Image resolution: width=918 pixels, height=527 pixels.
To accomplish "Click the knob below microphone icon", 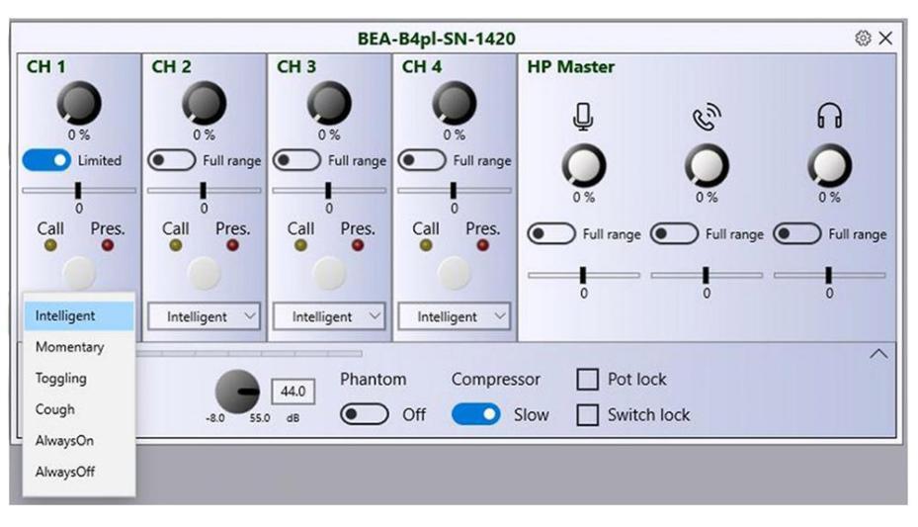I will 583,166.
